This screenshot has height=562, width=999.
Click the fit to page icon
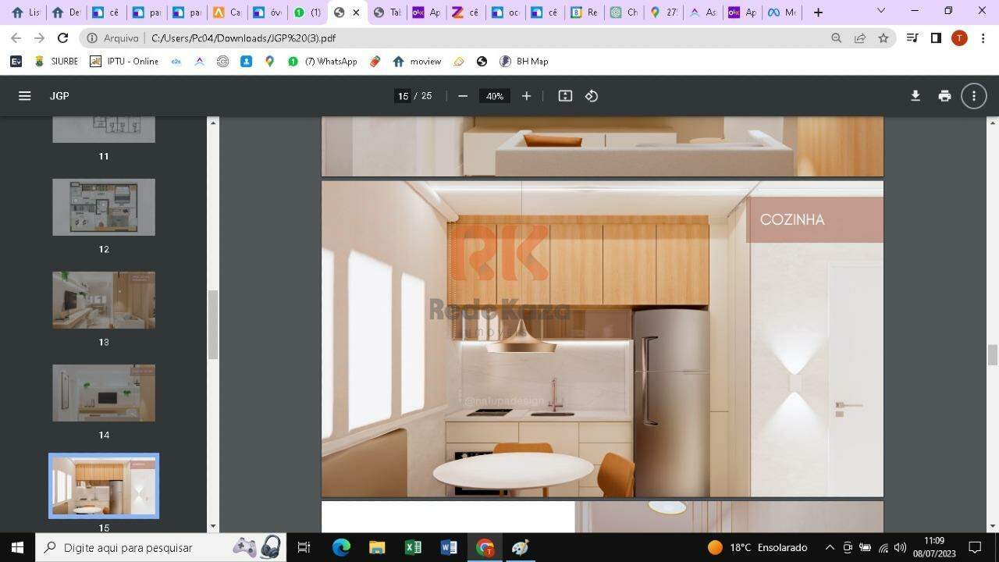[565, 96]
